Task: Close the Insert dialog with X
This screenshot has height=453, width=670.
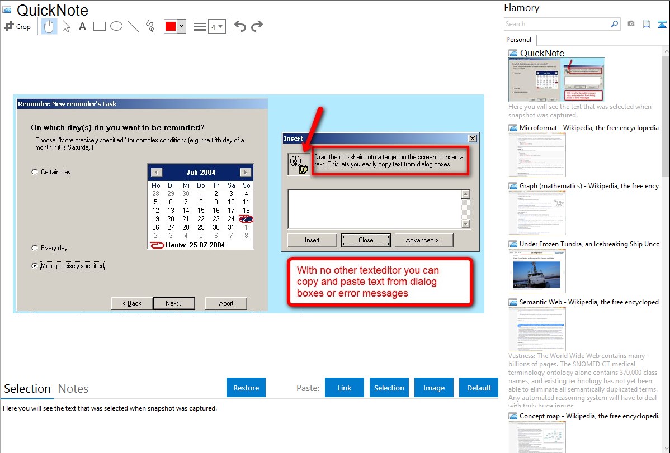Action: pos(472,139)
